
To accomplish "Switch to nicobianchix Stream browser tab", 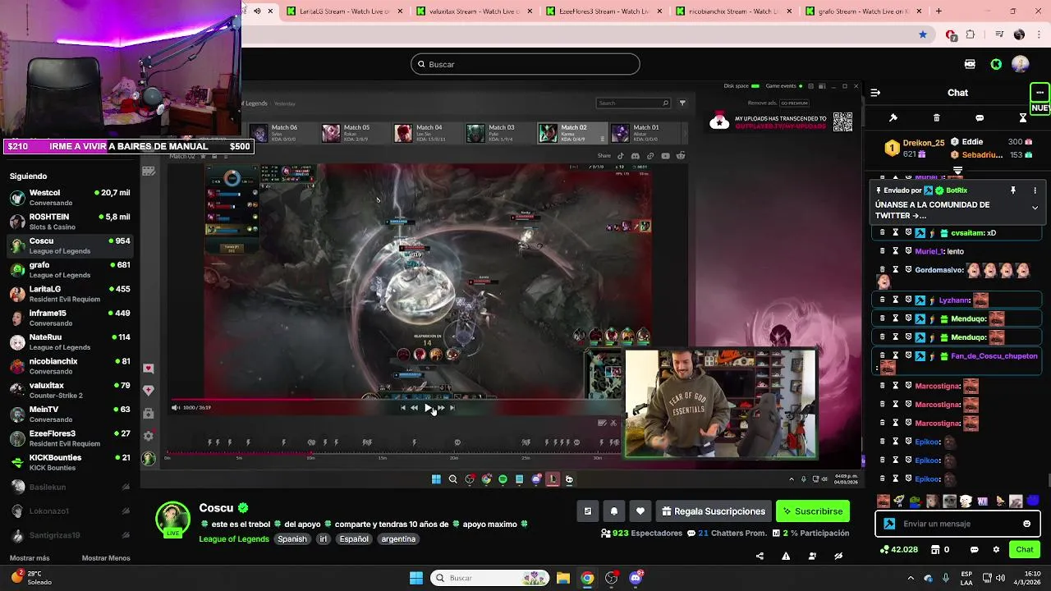I will (x=735, y=11).
